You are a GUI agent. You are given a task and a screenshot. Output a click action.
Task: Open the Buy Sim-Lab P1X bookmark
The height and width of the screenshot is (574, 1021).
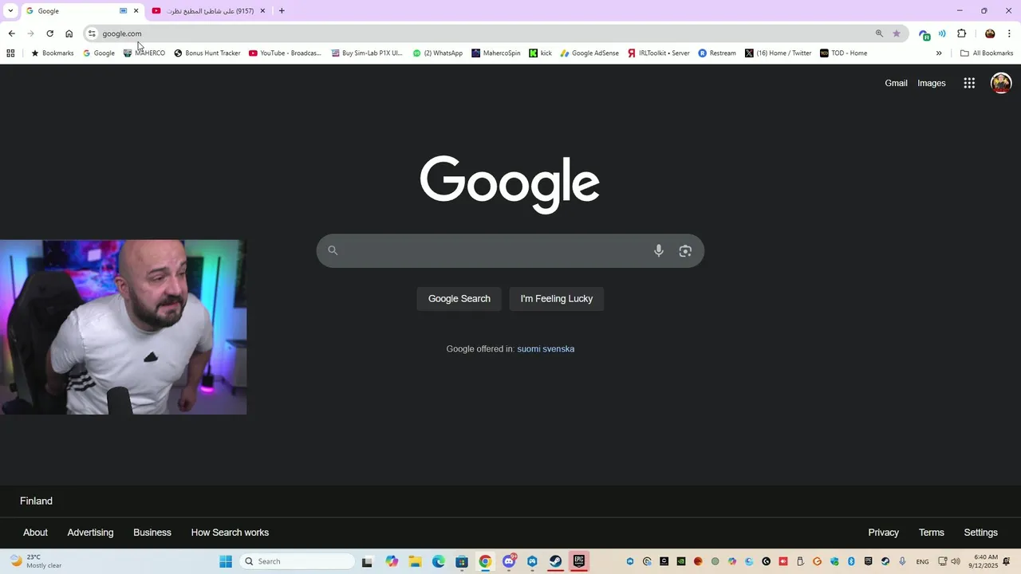367,53
